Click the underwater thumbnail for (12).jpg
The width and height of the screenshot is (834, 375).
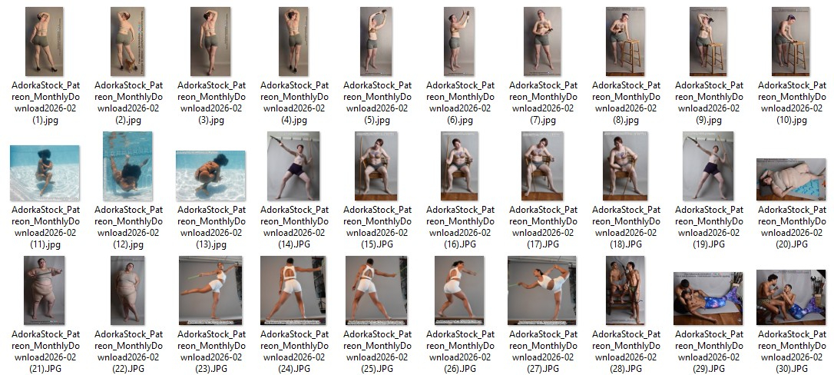pos(128,166)
